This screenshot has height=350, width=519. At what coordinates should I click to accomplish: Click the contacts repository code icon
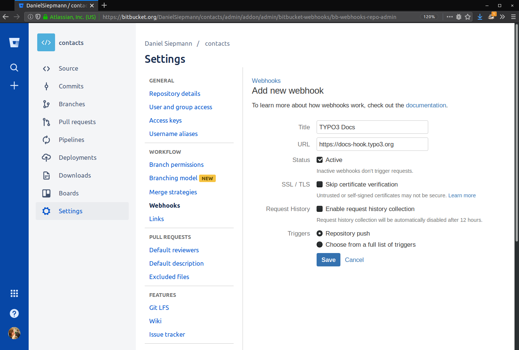(46, 42)
